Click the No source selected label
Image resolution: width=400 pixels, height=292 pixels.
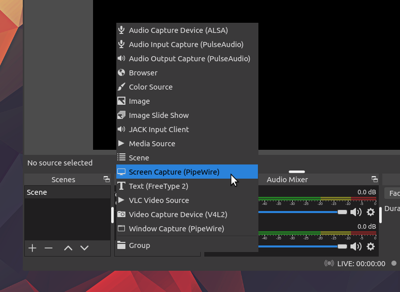pyautogui.click(x=60, y=163)
